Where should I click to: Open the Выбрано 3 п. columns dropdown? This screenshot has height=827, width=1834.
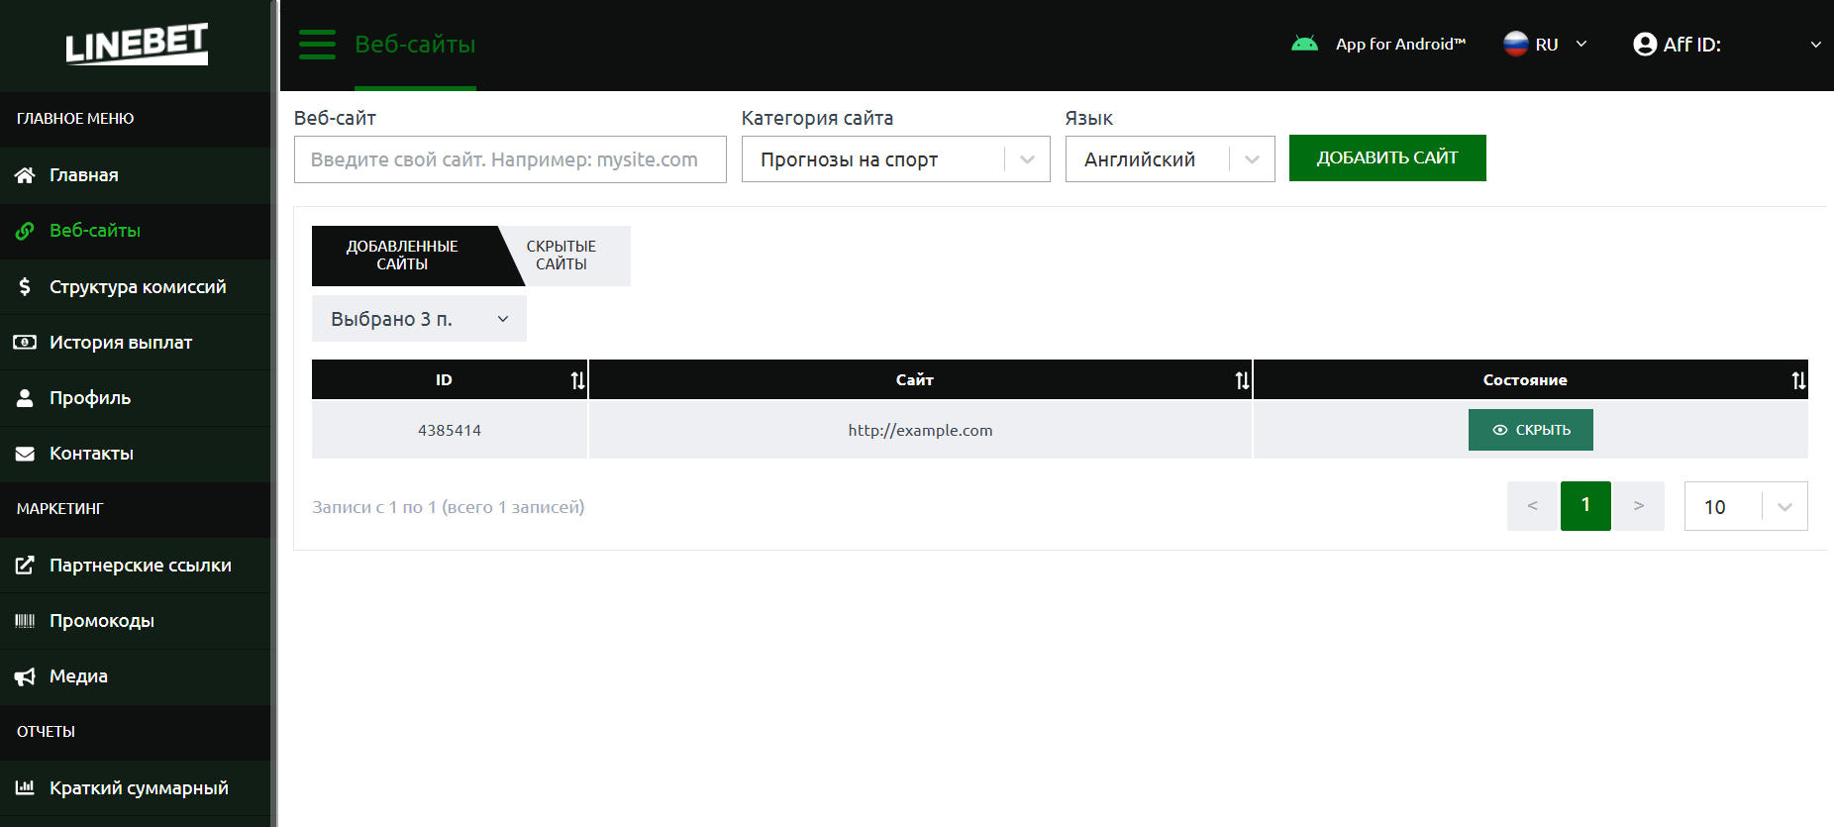coord(419,319)
